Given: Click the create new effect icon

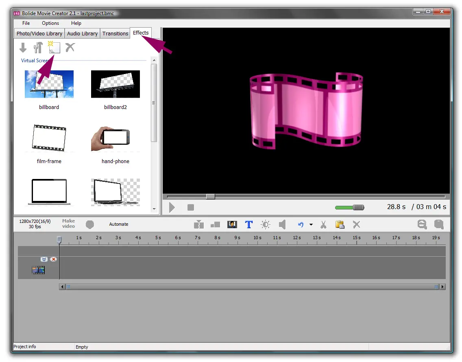Looking at the screenshot, I should [54, 48].
